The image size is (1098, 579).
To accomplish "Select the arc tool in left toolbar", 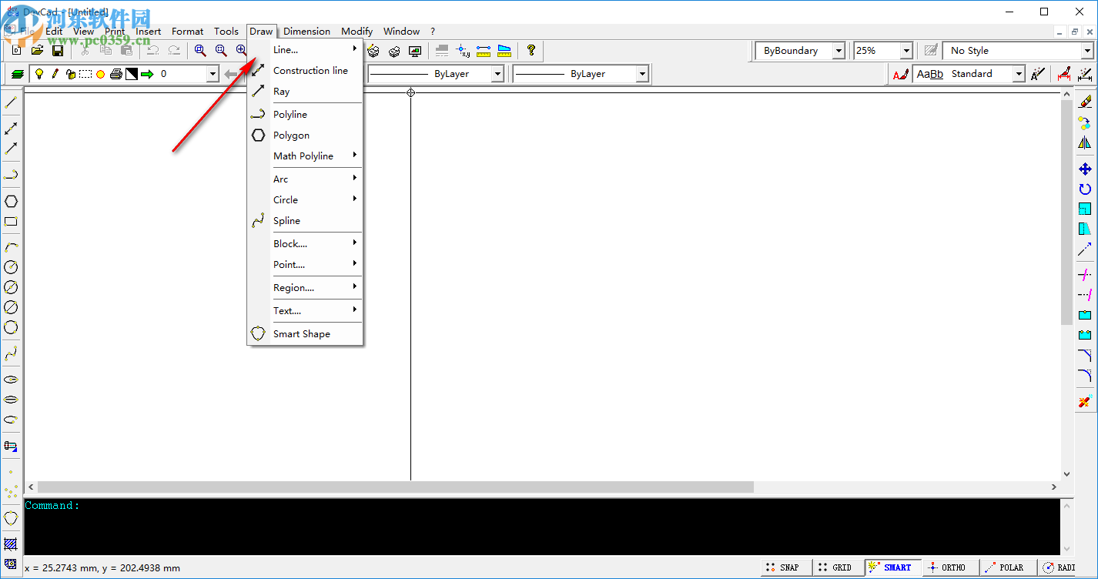I will click(x=11, y=247).
